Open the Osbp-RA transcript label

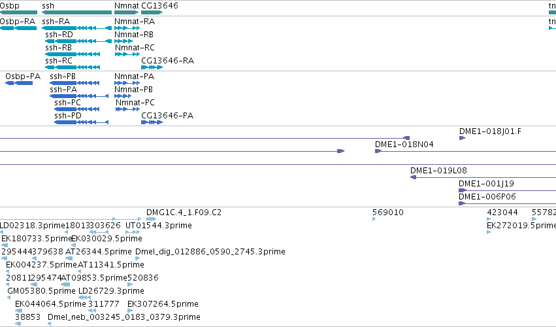click(18, 22)
